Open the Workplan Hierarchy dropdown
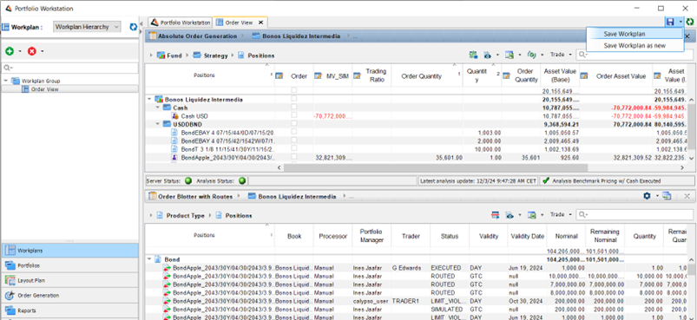 87,27
